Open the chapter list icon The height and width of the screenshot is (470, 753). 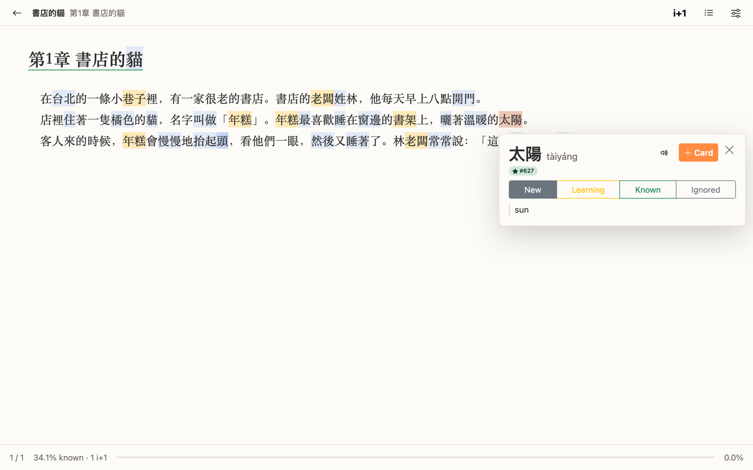pyautogui.click(x=709, y=13)
